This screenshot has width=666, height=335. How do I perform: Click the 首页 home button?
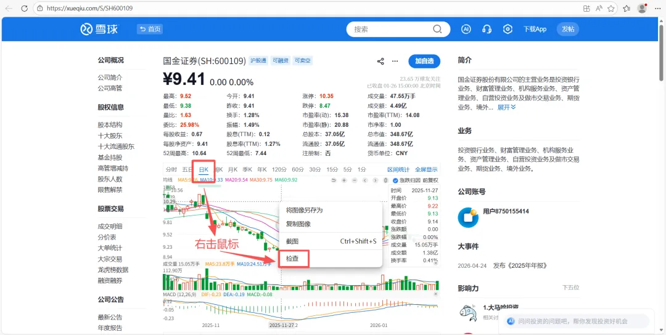click(149, 29)
